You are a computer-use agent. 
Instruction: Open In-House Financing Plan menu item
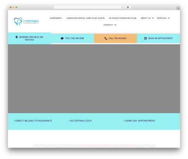(x=123, y=18)
